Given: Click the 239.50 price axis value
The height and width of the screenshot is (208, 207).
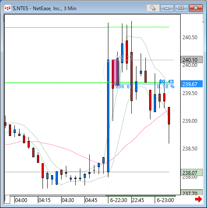Looking at the screenshot, I should point(190,93).
